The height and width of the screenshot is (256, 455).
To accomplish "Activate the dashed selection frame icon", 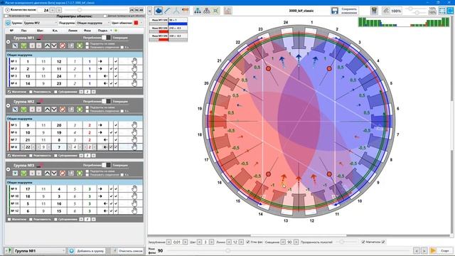I will click(x=442, y=11).
